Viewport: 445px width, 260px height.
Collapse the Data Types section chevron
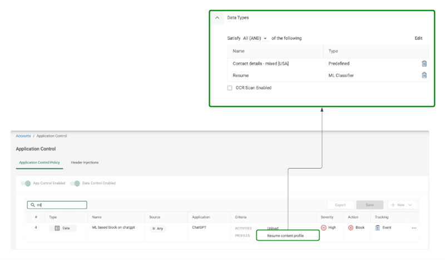pyautogui.click(x=217, y=18)
